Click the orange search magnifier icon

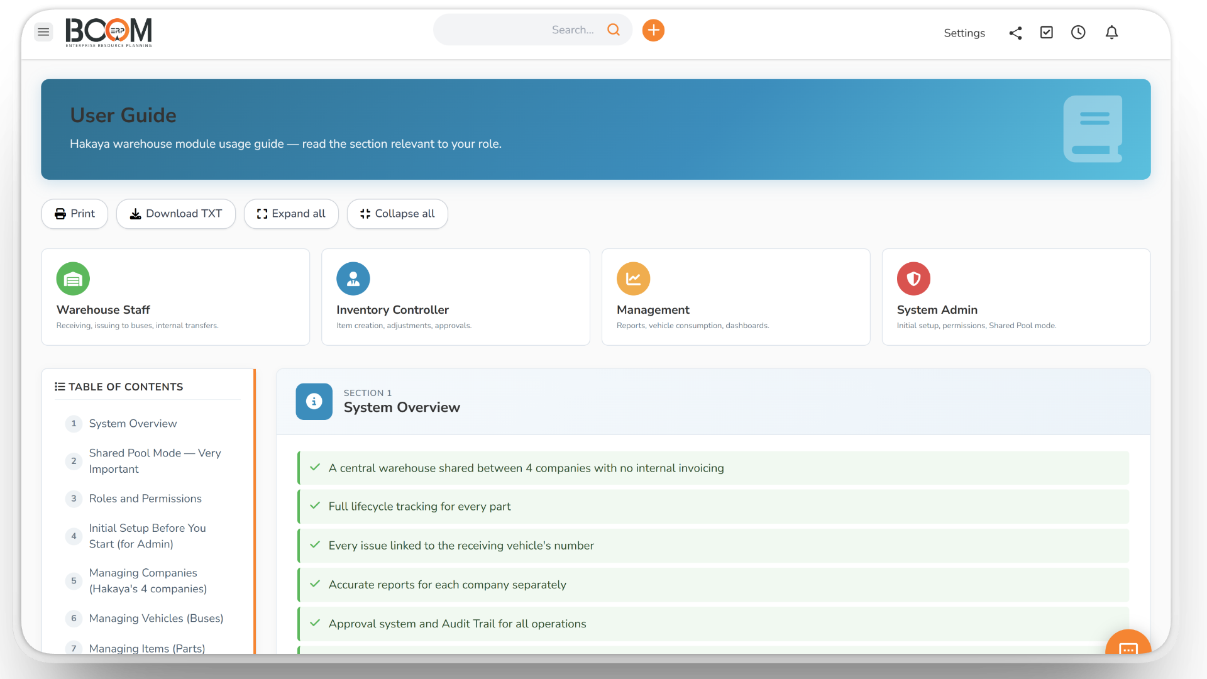(614, 30)
